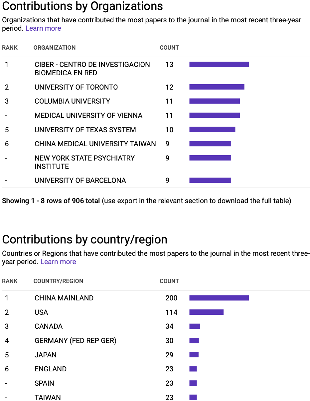Click the University of Texas System bar
Viewport: 310px width, 401px height.
[x=212, y=130]
